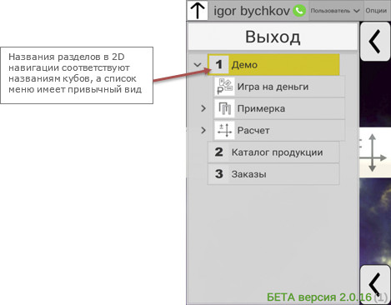The width and height of the screenshot is (391, 305).
Task: Collapse the Демо section chevron
Action: coord(198,65)
